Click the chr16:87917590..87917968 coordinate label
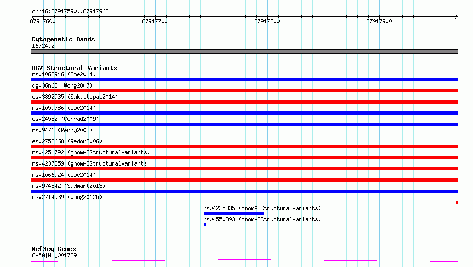 click(x=70, y=11)
